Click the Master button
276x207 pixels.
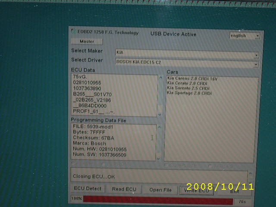[x=87, y=41]
